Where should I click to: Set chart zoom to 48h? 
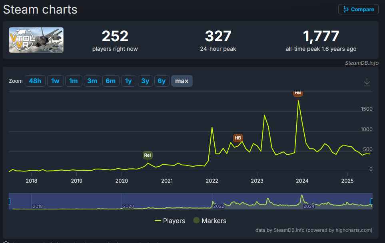coord(35,81)
